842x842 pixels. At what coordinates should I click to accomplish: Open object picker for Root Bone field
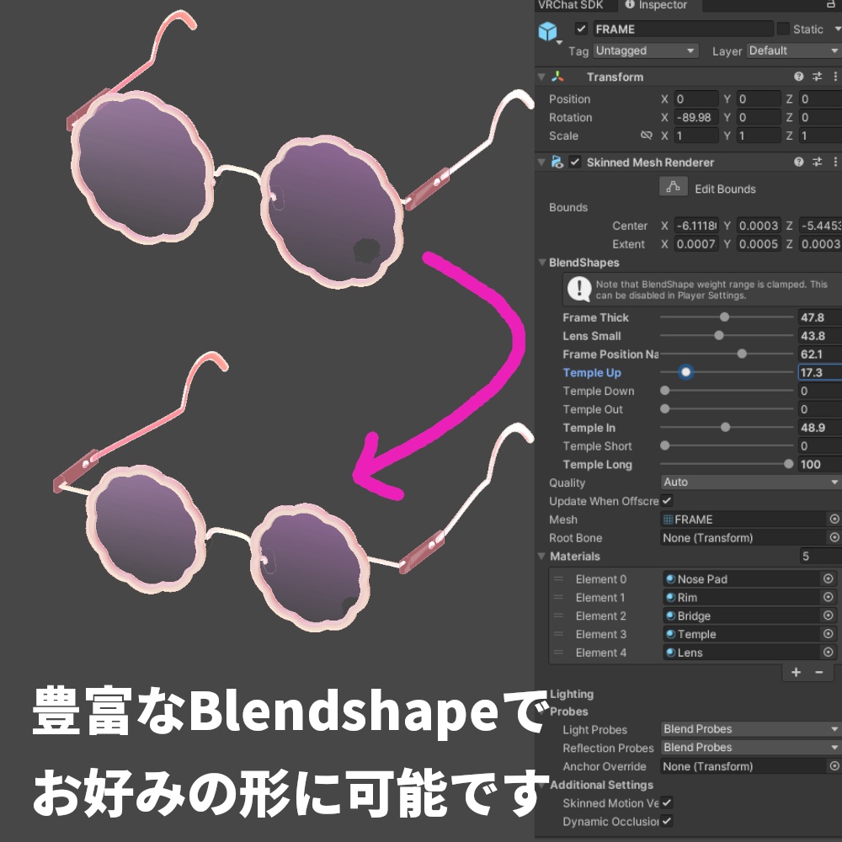[834, 537]
